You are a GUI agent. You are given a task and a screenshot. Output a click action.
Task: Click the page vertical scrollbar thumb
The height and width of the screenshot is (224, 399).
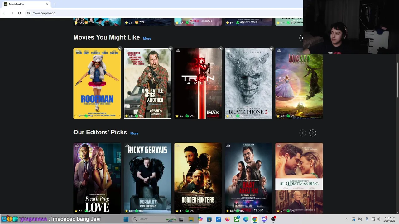click(x=397, y=80)
